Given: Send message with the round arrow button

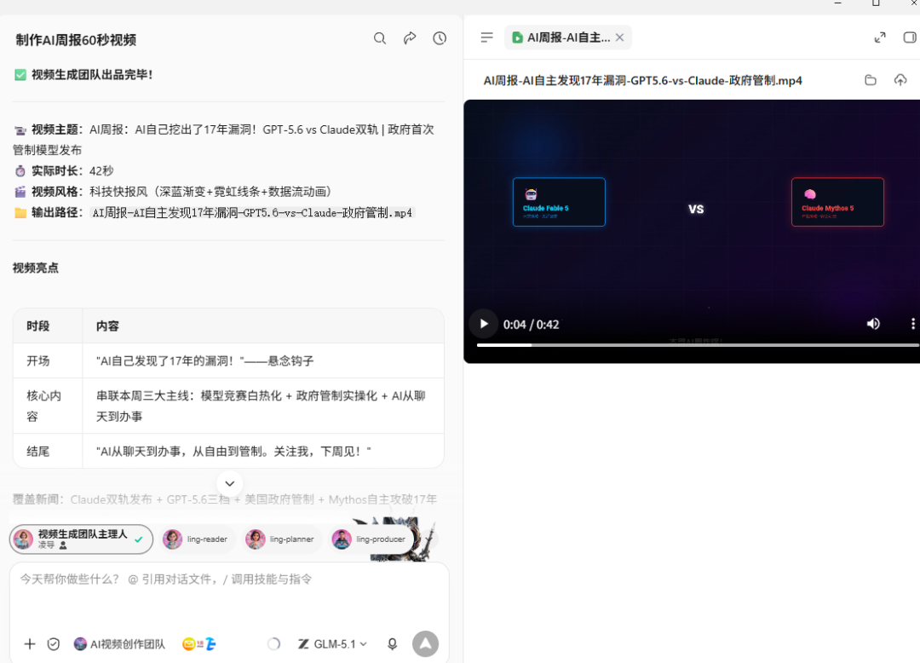Looking at the screenshot, I should point(425,644).
